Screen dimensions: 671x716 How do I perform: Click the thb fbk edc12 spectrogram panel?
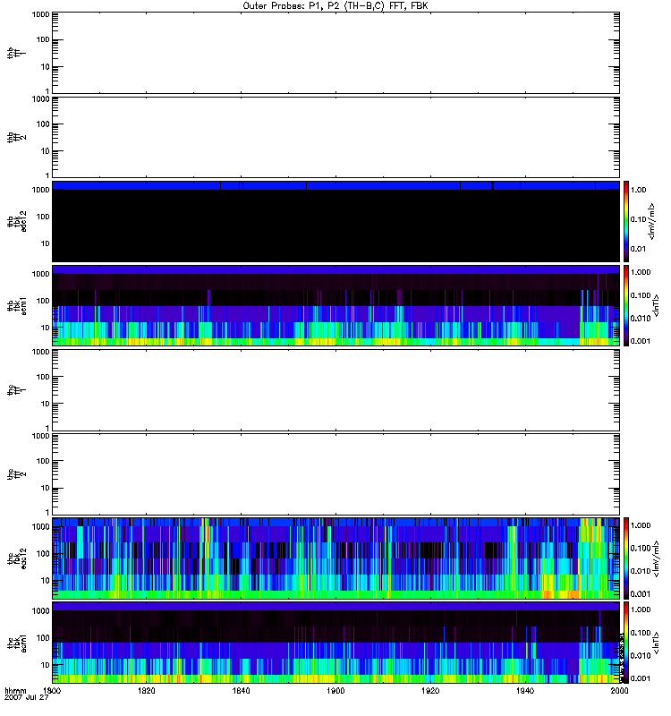tap(335, 220)
